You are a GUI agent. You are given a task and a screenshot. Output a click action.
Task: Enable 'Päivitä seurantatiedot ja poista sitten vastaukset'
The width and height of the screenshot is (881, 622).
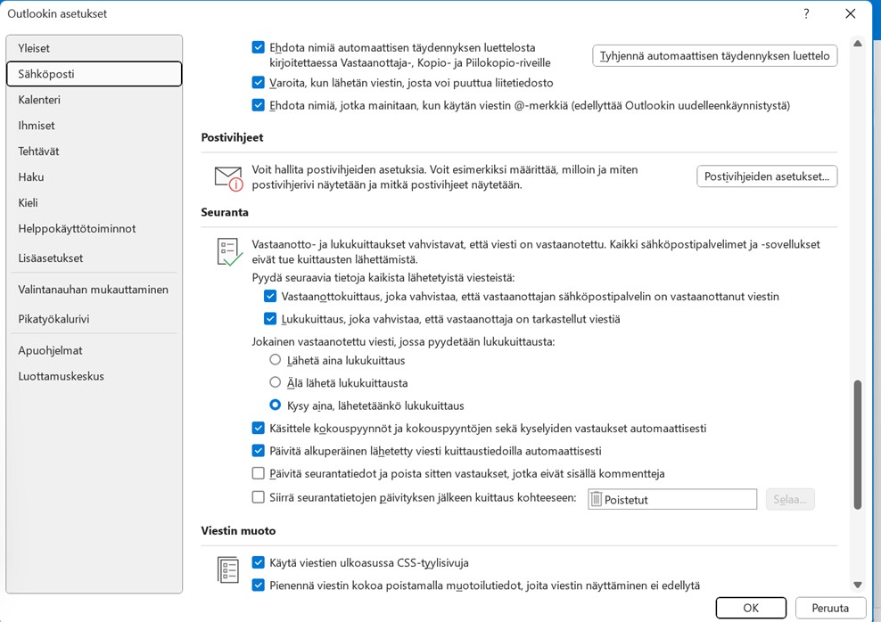259,473
